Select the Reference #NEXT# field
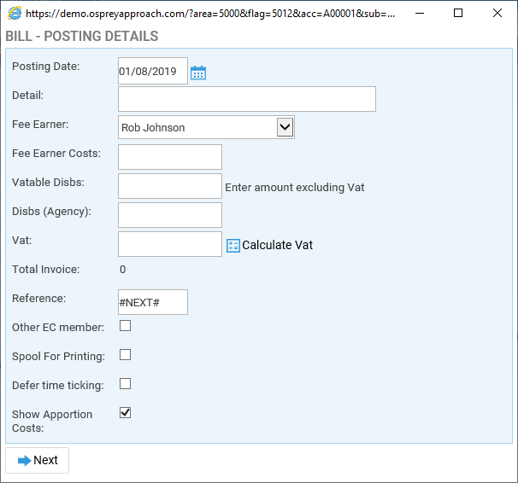 (x=153, y=302)
